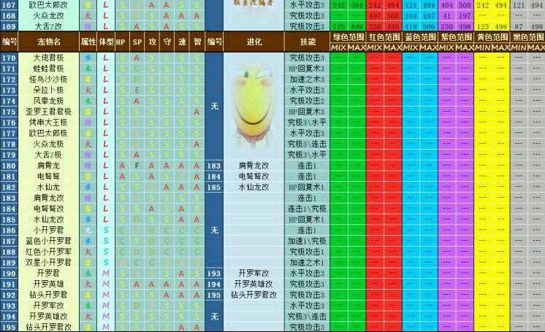Select pet name 大舌Z极
The height and width of the screenshot is (332, 545).
click(x=49, y=155)
